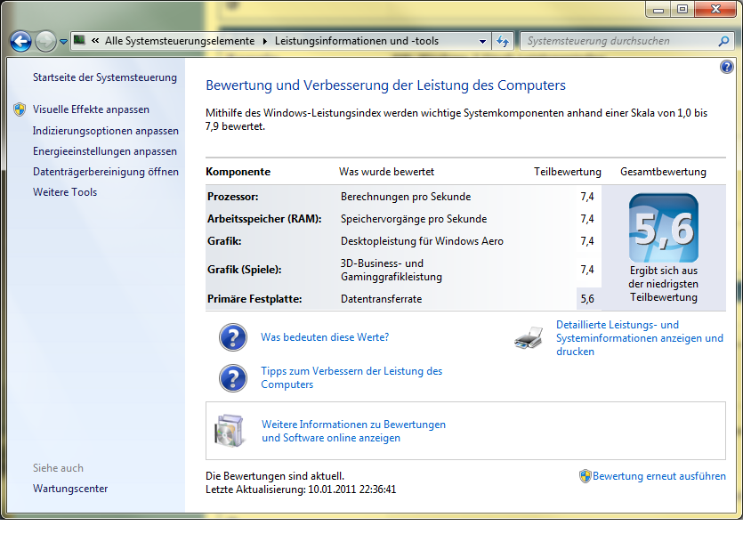The width and height of the screenshot is (743, 534).
Task: Click in 'Systemsteuerung durchsuchen' search field
Action: (619, 41)
